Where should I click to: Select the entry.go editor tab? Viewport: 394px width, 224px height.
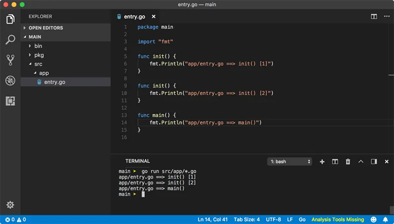(132, 17)
